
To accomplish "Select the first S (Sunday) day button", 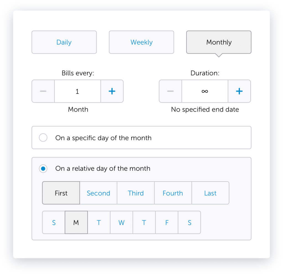I will [54, 223].
